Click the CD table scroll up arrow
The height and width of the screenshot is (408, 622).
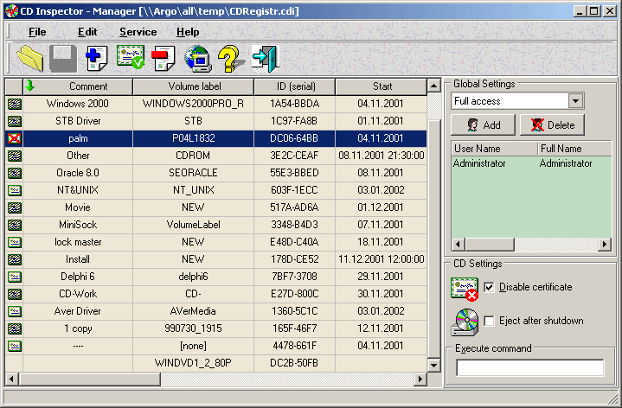coord(434,86)
